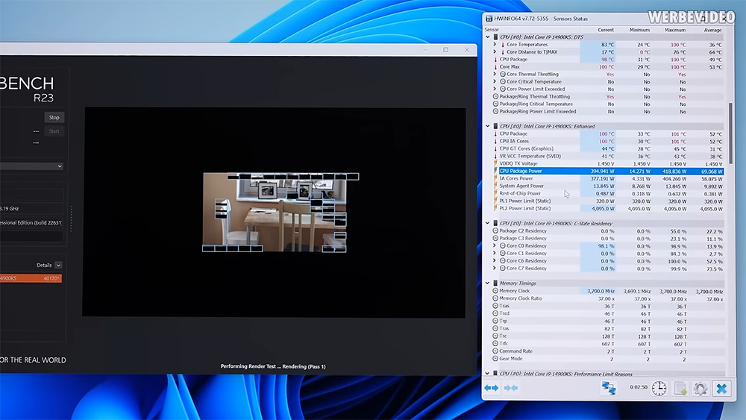746x420 pixels.
Task: Reset sensor min/max with the clock icon
Action: click(659, 388)
